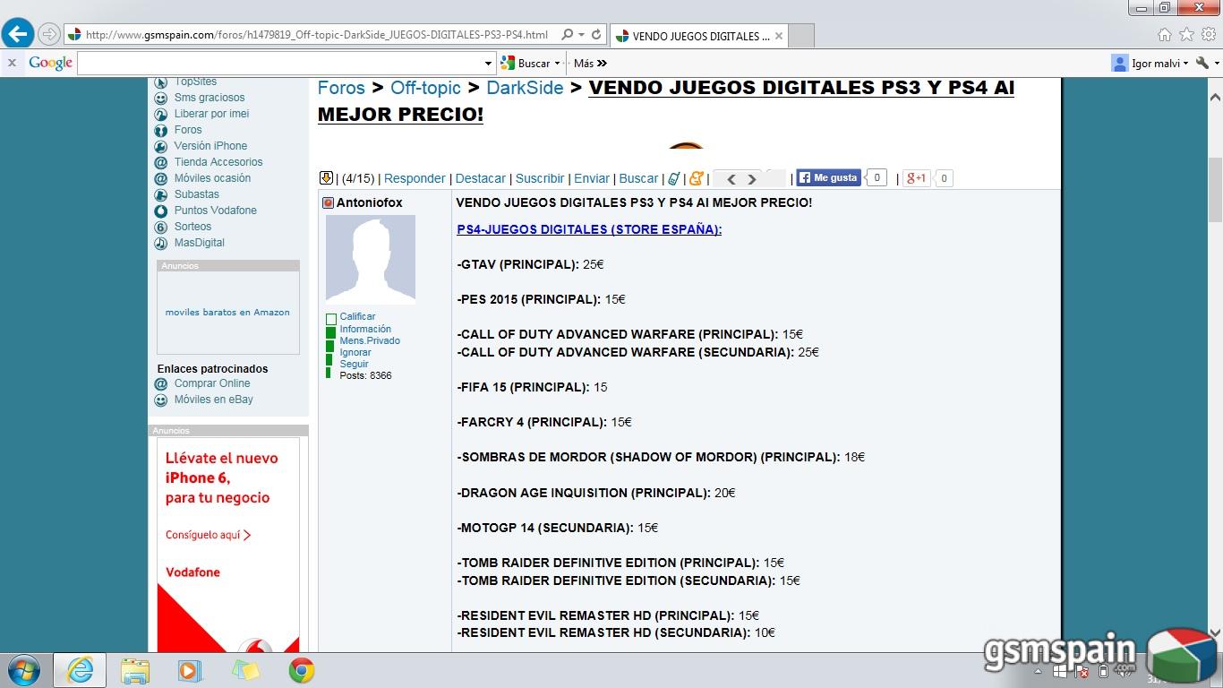Click the Calificar link under avatar
Screen dimensions: 1223x688
[x=357, y=316]
